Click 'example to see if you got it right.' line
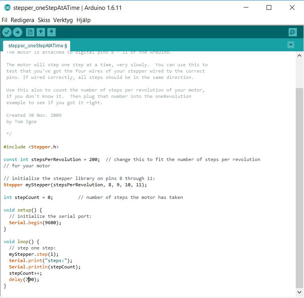Screen dimensions: 304x298 [54, 103]
